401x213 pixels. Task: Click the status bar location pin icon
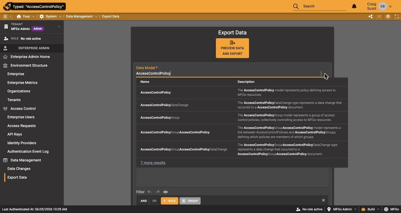tap(329, 209)
